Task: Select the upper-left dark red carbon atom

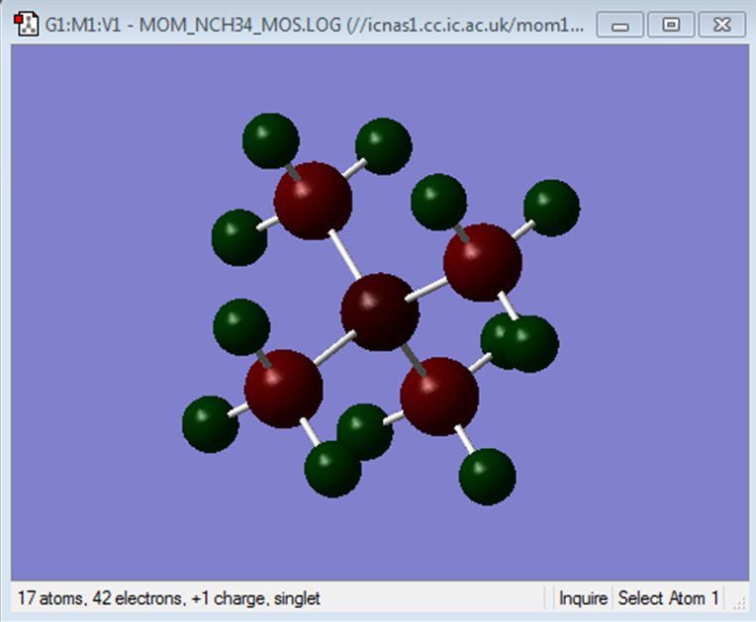Action: coord(313,201)
